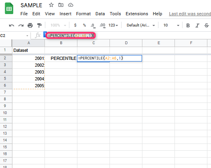Open the Last edit history link
The height and width of the screenshot is (168, 211).
[x=190, y=14]
